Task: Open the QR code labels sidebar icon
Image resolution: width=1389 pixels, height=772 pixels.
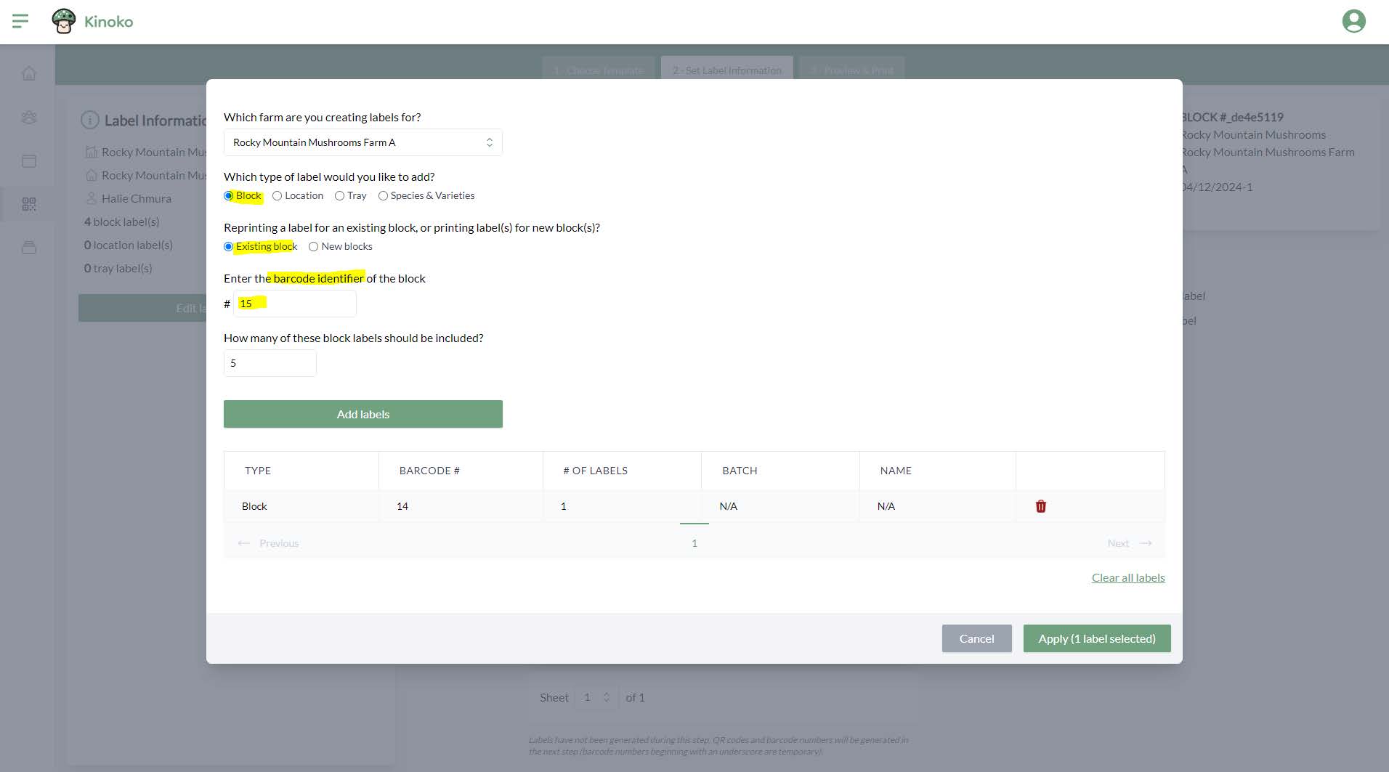Action: pyautogui.click(x=29, y=204)
